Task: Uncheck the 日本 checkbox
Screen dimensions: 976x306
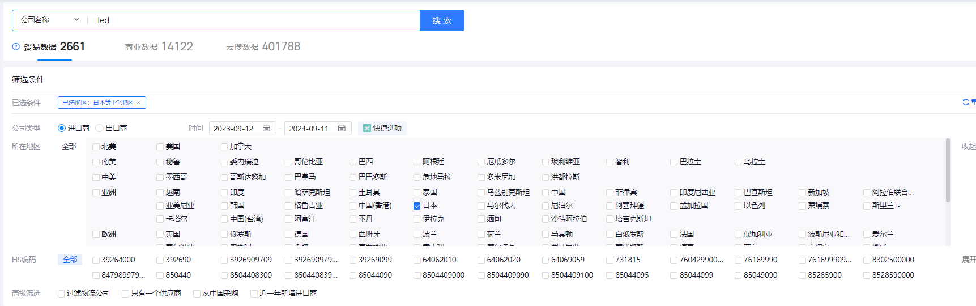Action: coord(417,206)
